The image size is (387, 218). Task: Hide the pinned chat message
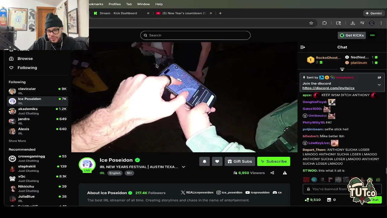(x=379, y=78)
